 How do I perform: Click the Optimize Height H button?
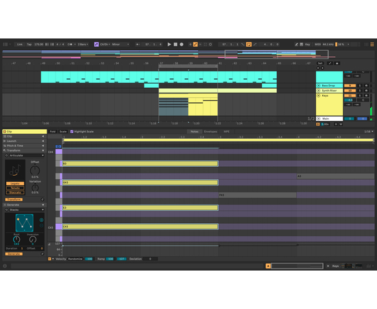pos(336,124)
